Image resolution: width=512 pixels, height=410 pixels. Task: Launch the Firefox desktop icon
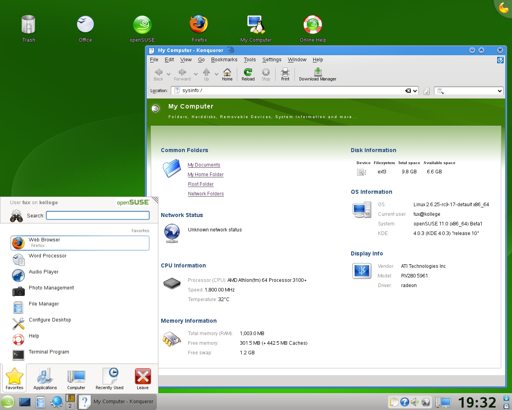coord(199,28)
